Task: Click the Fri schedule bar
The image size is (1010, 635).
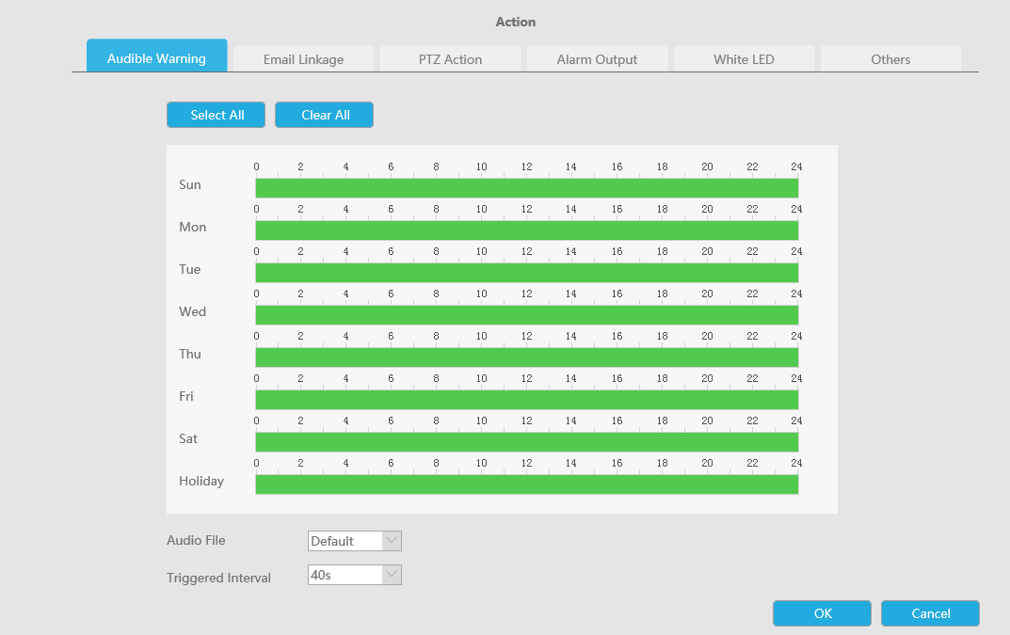Action: [x=527, y=400]
